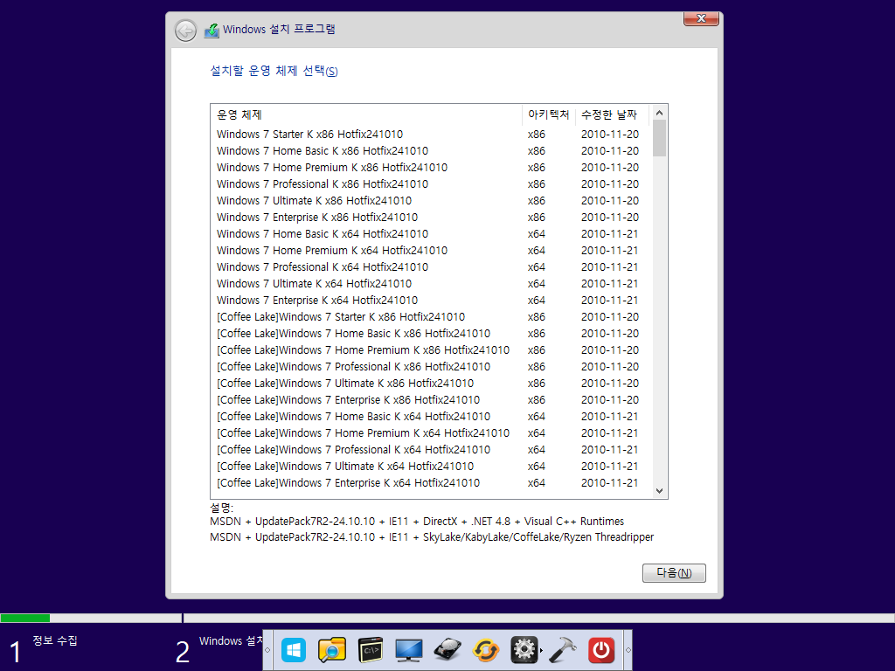Select Windows 7 Ultimate K x86 Hotfix241010

431,200
